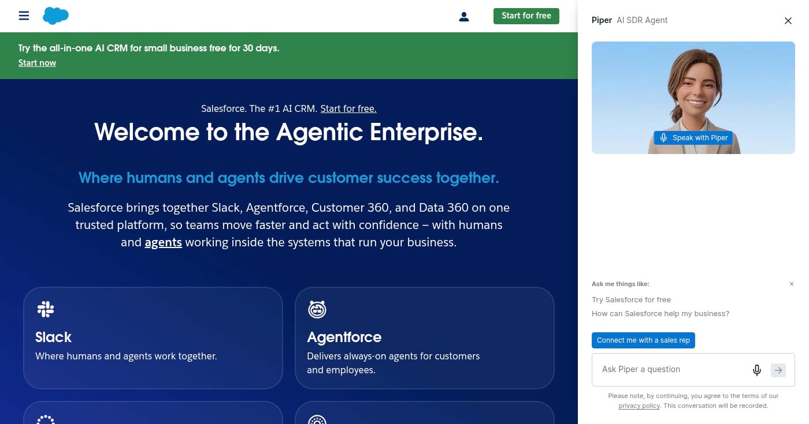Click 'Delivers always-on agents' description text
Viewport: 809px width, 424px height.
(x=394, y=363)
